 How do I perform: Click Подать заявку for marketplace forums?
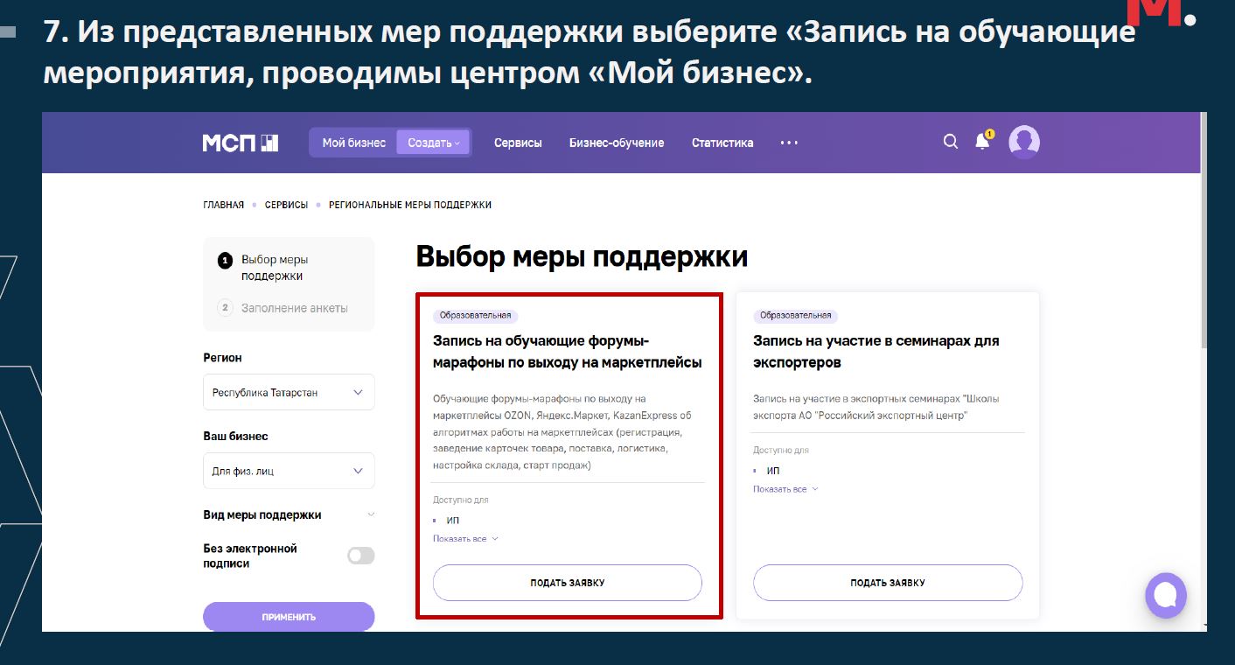[567, 583]
